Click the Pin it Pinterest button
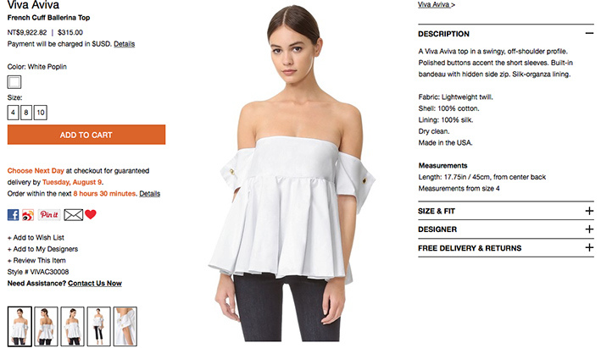Screen dimensions: 601x348 tap(49, 215)
